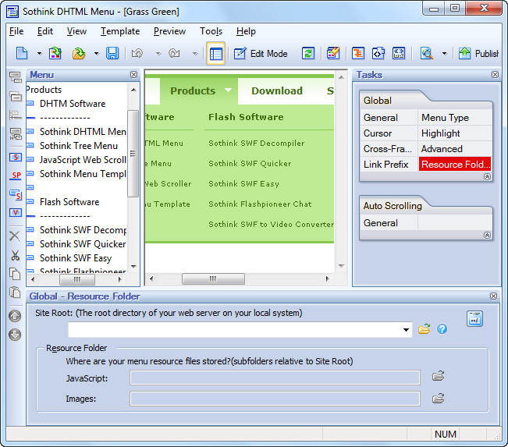This screenshot has width=508, height=447.
Task: Select Sothink SWF Quicker tree item
Action: point(83,244)
